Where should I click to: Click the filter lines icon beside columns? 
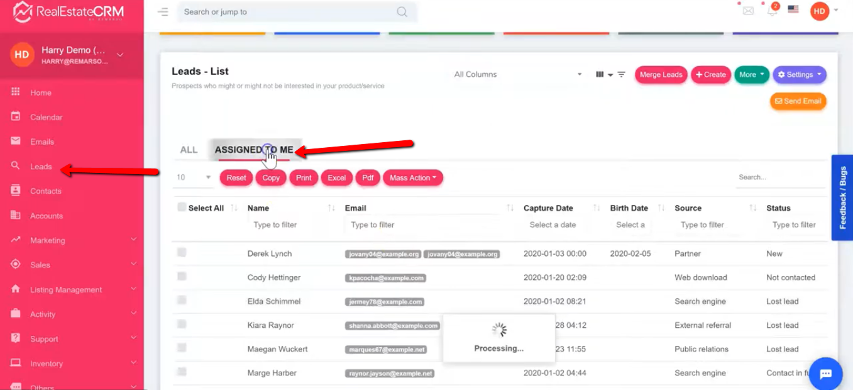[621, 74]
